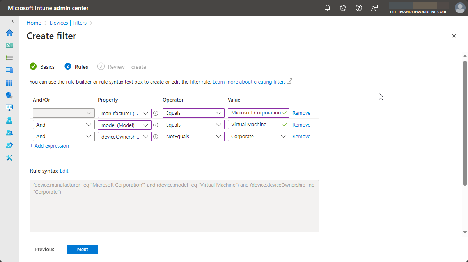Viewport: 468px width, 262px height.
Task: Open Troubleshooting + support wrench icon
Action: click(x=9, y=158)
